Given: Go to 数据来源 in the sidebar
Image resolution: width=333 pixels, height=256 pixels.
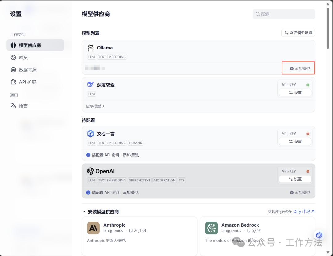Looking at the screenshot, I should point(23,70).
